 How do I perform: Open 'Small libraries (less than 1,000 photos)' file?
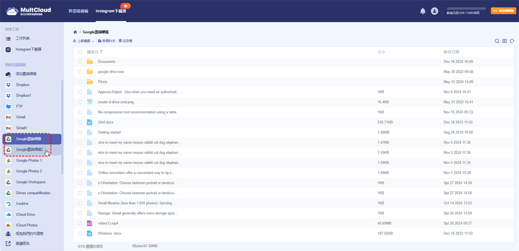pos(136,203)
